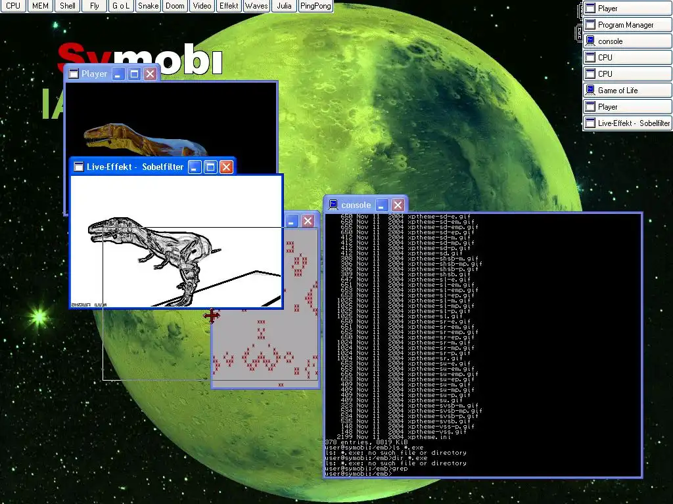Maximize the Live-Effekt Sobelfilter window

tap(210, 167)
